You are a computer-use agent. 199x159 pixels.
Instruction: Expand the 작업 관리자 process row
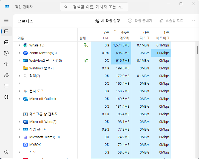coord(19,129)
